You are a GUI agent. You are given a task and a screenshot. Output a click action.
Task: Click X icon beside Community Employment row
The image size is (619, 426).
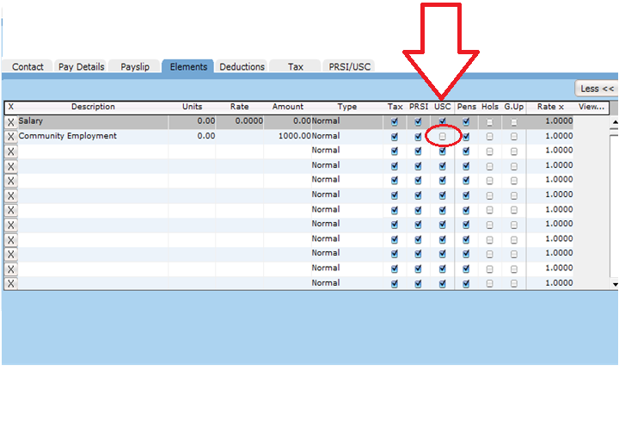(10, 137)
